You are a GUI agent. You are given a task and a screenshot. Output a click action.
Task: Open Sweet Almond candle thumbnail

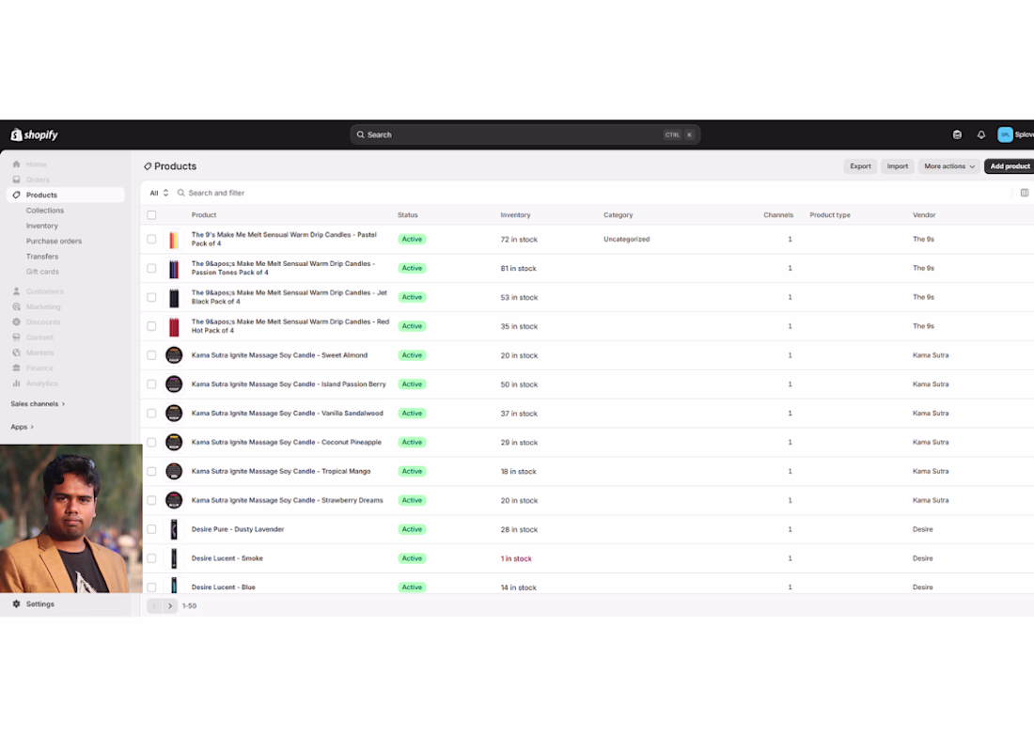tap(174, 355)
